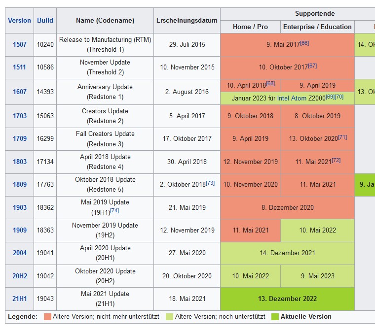Open the version 1607 link

(x=20, y=92)
